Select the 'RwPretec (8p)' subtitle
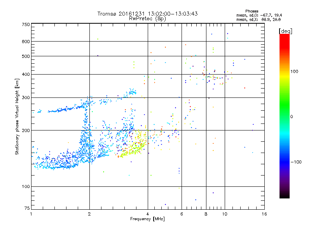The height and width of the screenshot is (233, 311). [x=147, y=19]
